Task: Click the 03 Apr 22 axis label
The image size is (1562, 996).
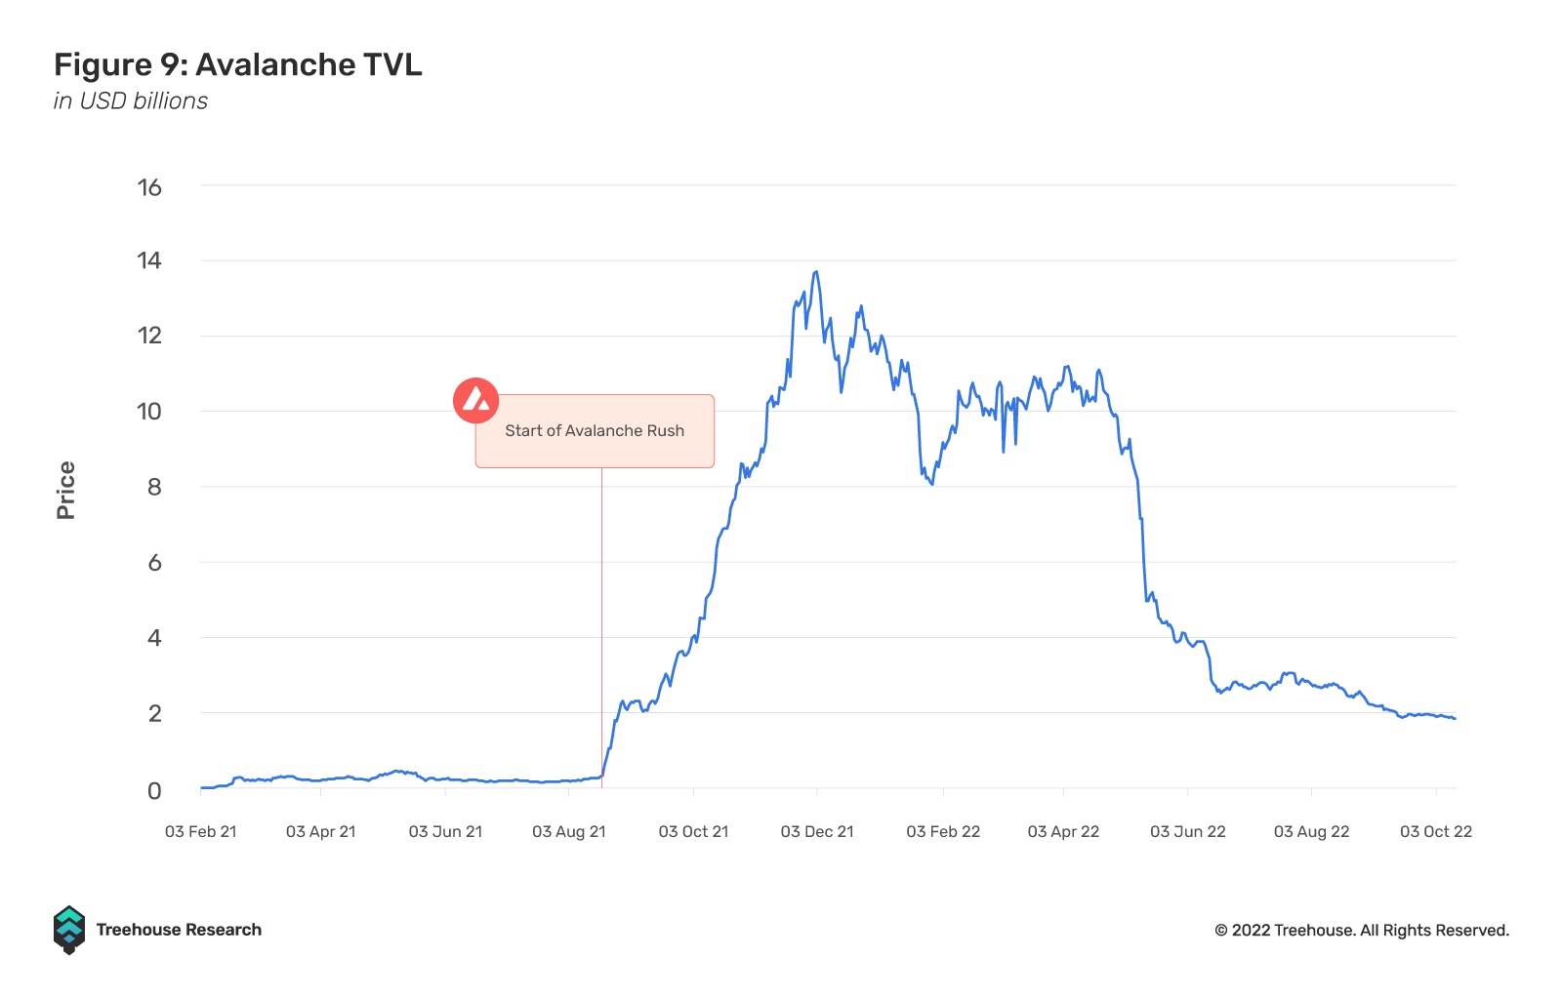Action: coord(1063,831)
